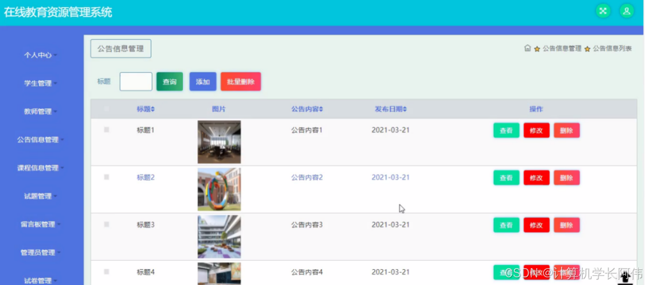
Task: Sort by the 公告内容 column arrows
Action: (x=321, y=109)
